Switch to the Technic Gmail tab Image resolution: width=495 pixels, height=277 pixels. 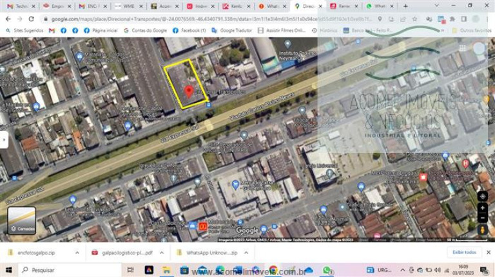pos(21,6)
